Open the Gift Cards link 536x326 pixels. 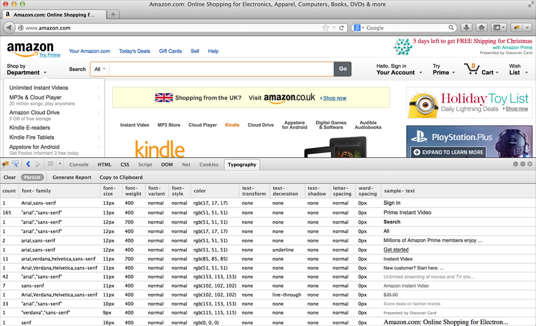tap(170, 51)
